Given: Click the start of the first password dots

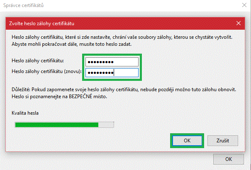Looking at the screenshot, I should click(88, 62).
